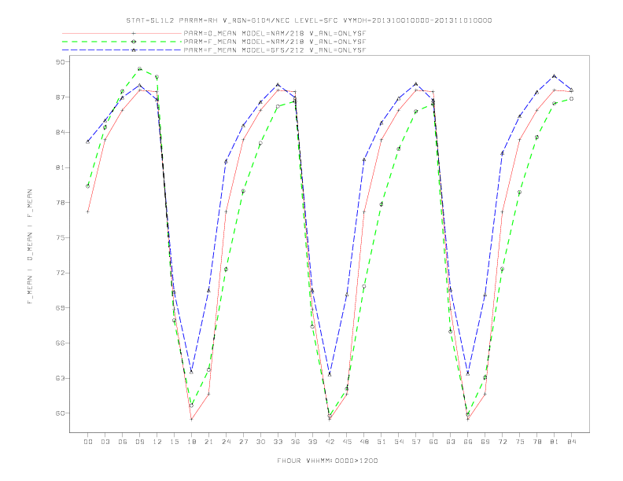Screen dimensions: 623x481
Task: Click the x-axis forecast hour label 18
Action: [191, 442]
